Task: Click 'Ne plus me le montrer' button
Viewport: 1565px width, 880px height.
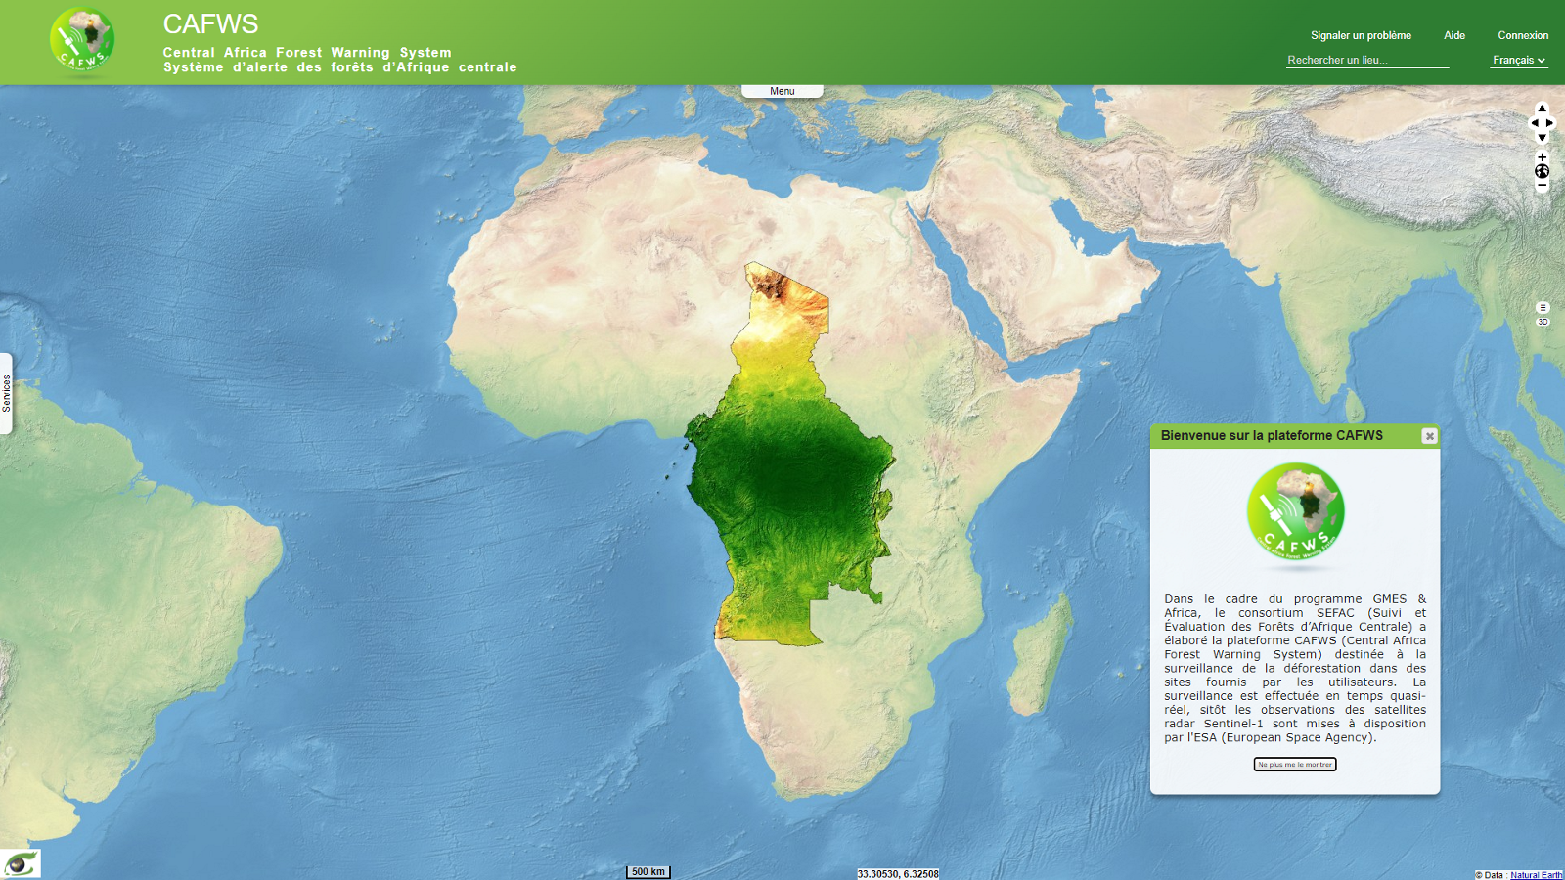Action: click(1294, 765)
